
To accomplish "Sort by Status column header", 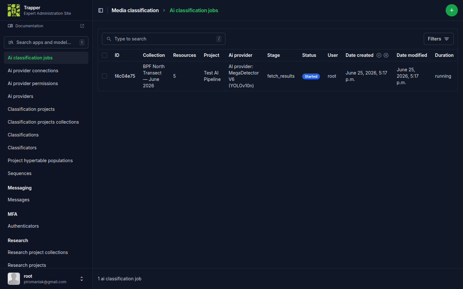I will pos(309,55).
